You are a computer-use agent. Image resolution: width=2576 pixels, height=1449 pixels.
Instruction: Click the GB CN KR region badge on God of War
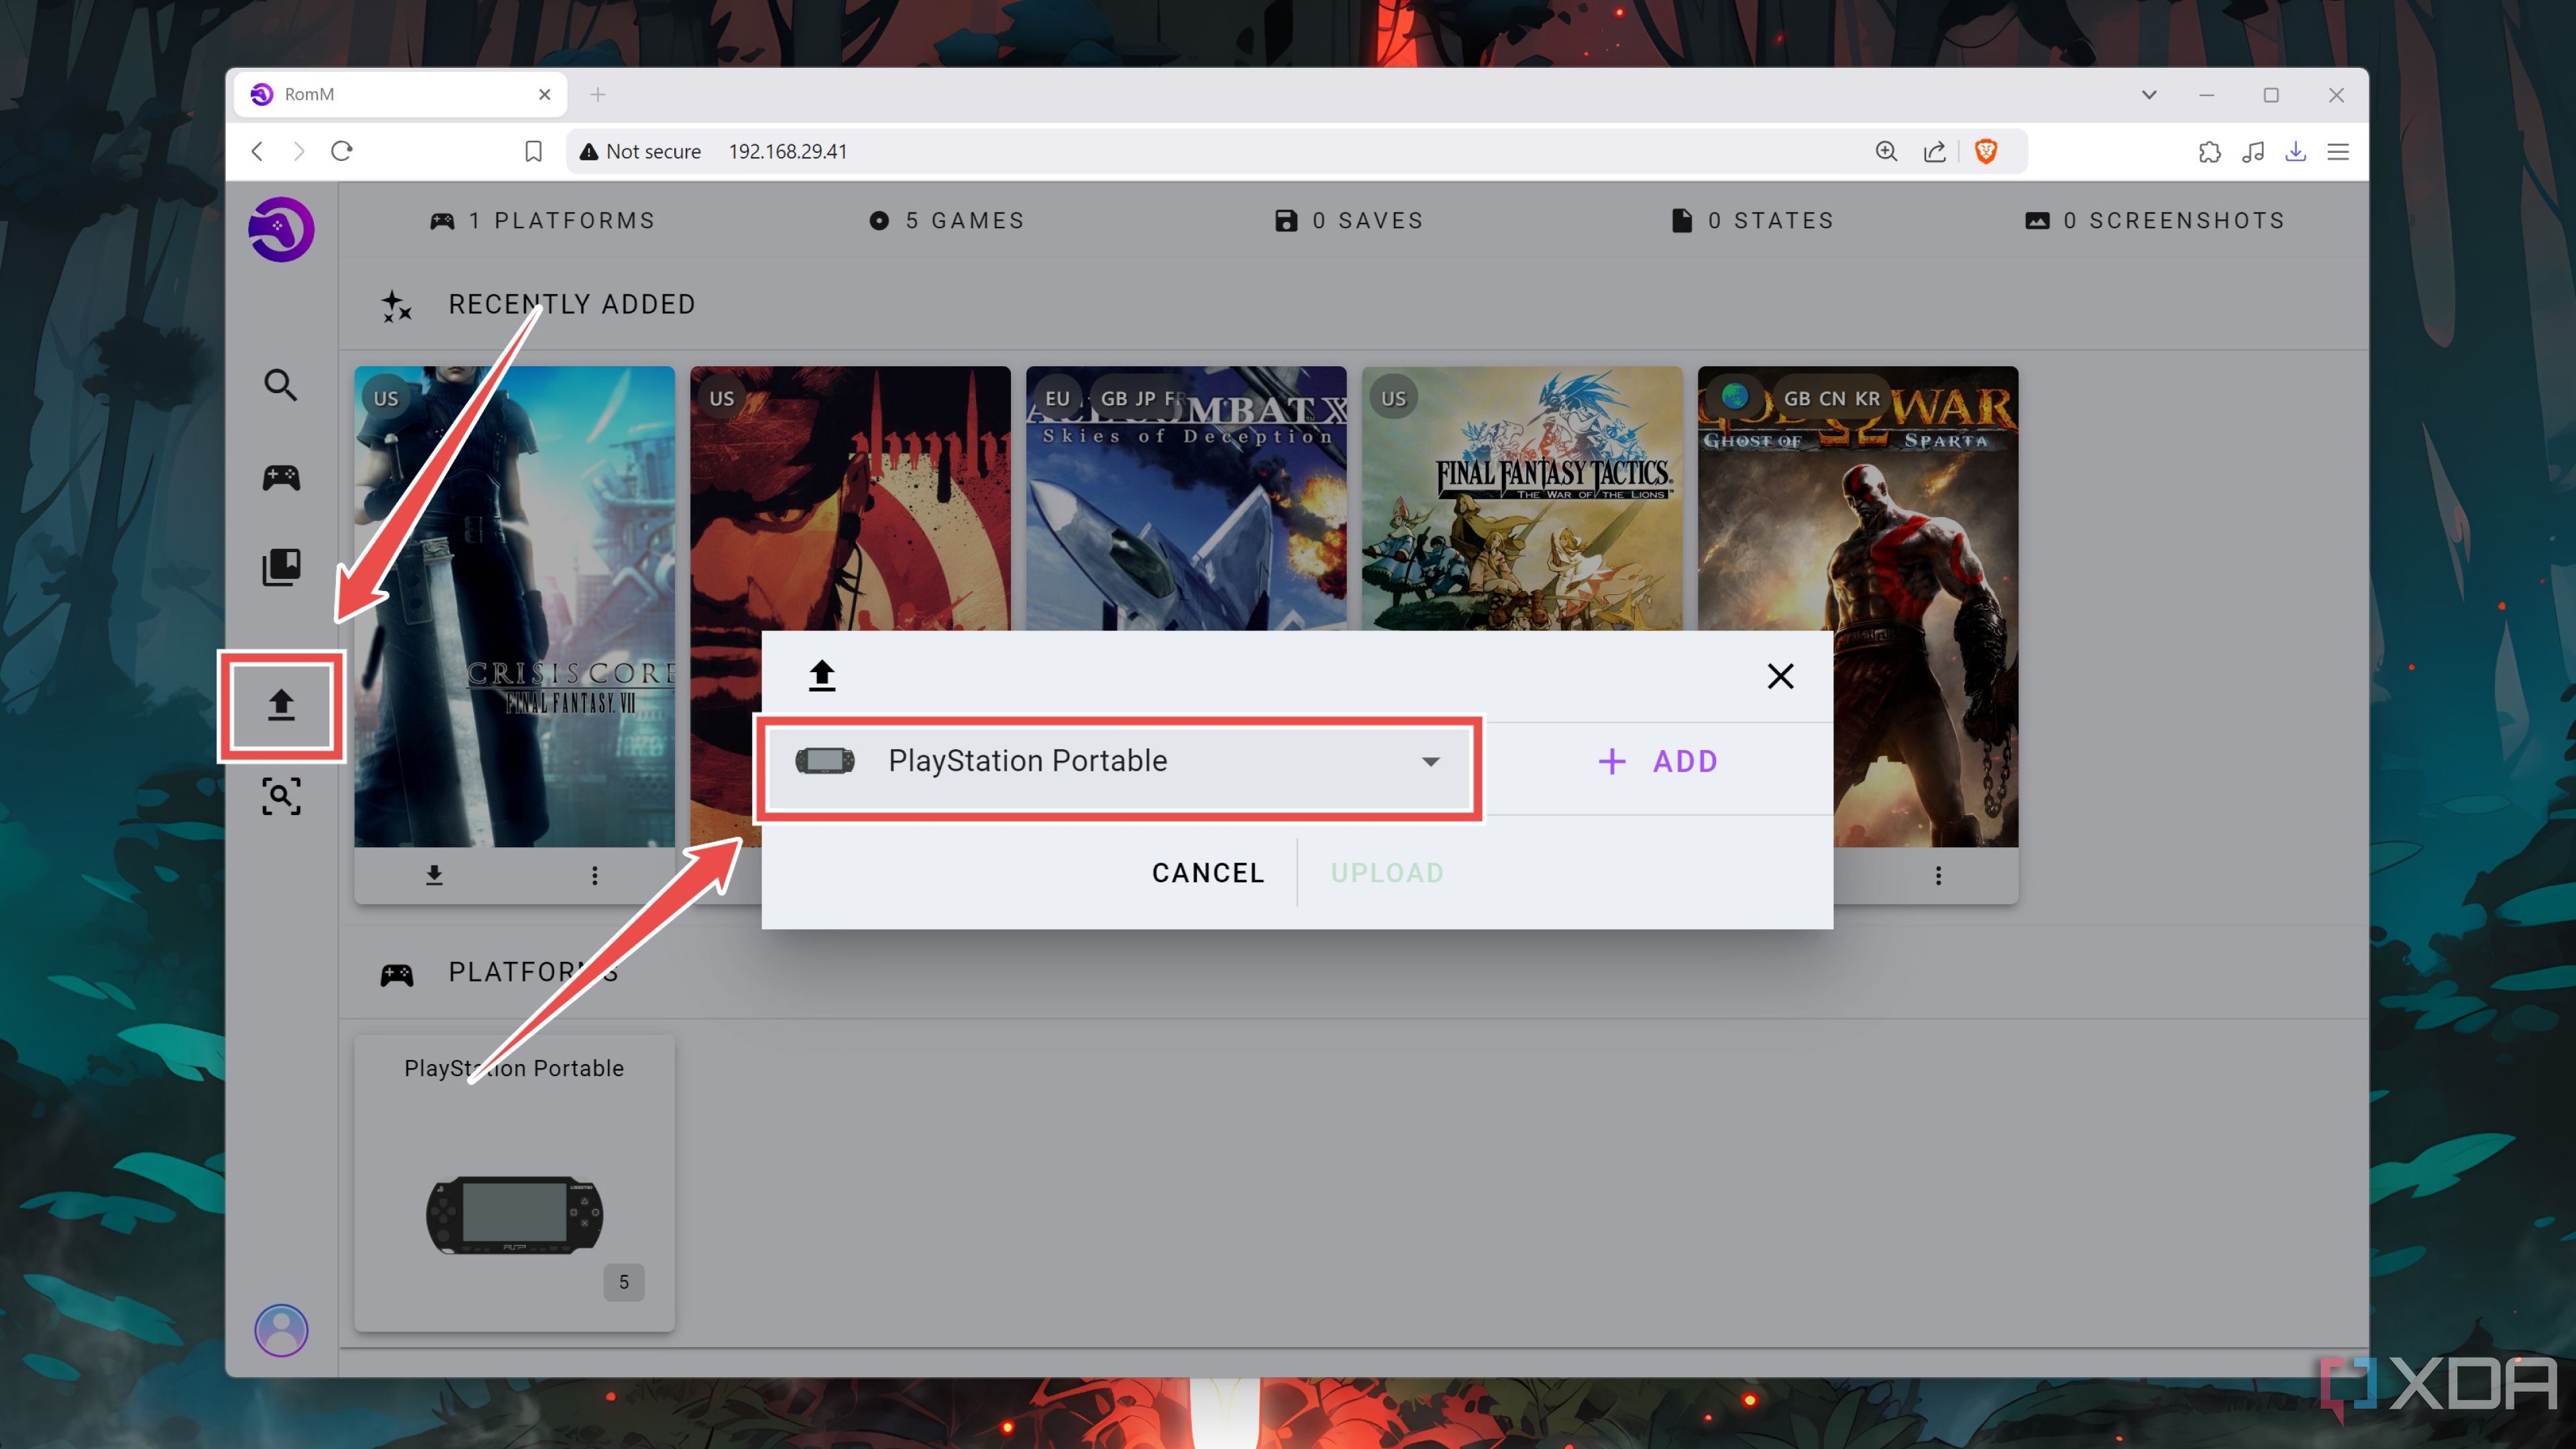coord(1832,398)
